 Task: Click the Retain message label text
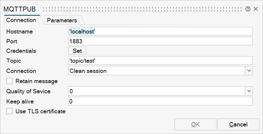[36, 81]
